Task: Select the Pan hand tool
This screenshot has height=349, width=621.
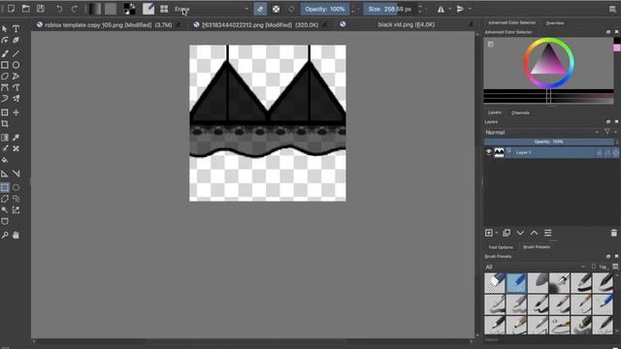Action: point(16,235)
